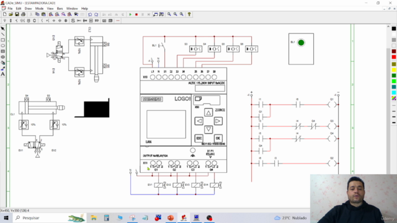Undo the last action in the toolbar

[x=90, y=14]
